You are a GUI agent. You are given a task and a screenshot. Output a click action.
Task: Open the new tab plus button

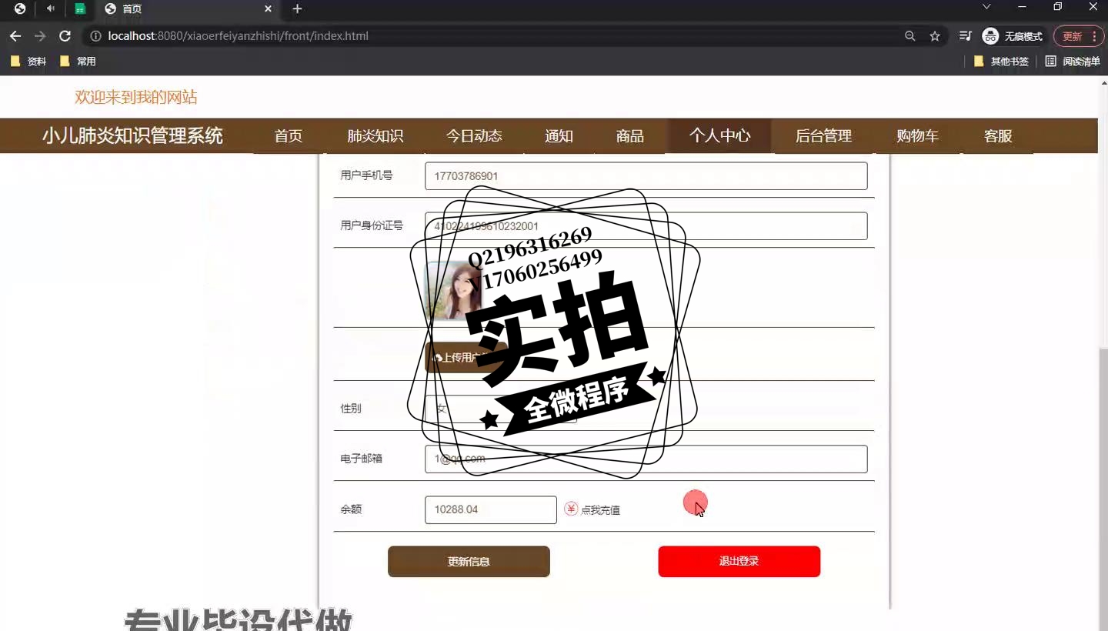[298, 8]
